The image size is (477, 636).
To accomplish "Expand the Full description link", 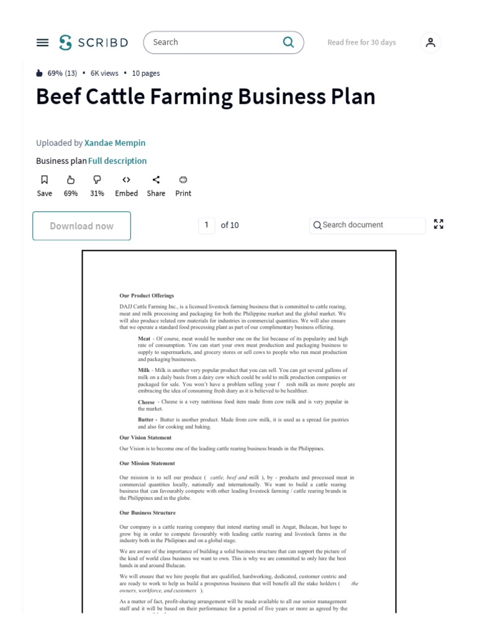I will tap(117, 161).
